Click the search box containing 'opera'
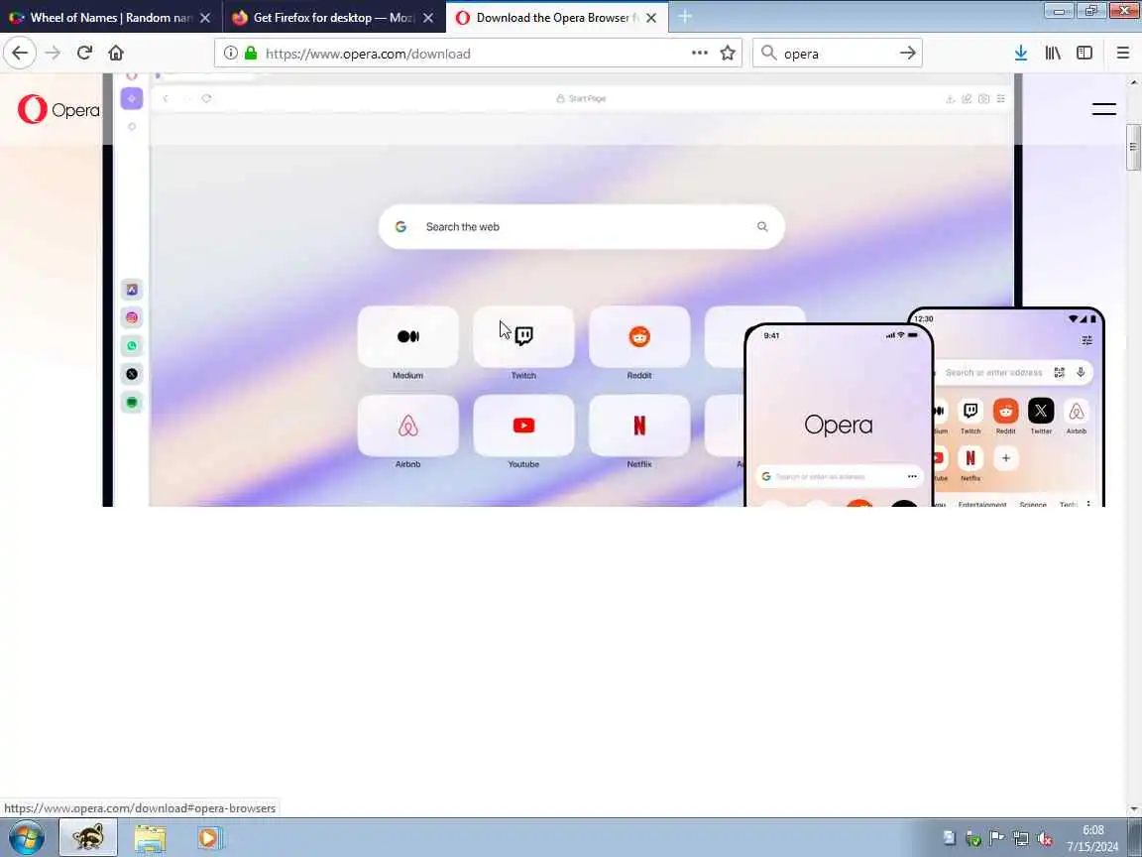The height and width of the screenshot is (857, 1142). 838,54
